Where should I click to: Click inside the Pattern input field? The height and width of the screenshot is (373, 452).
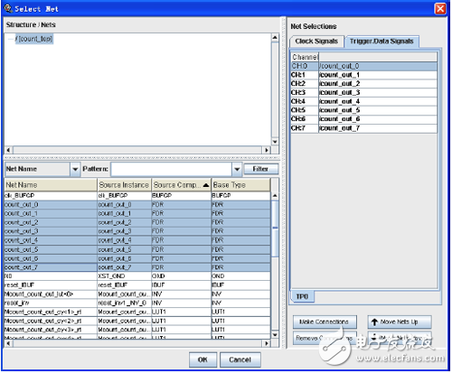pos(172,169)
